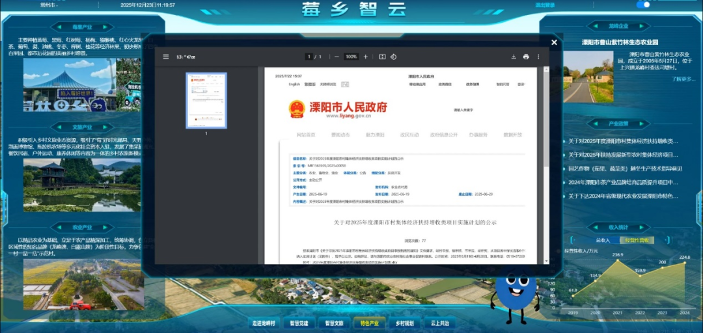Download the PDF document
This screenshot has height=333, width=703.
click(x=514, y=57)
